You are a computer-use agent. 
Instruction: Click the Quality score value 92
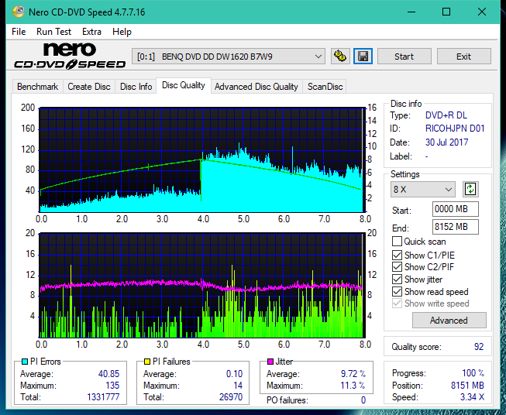tap(479, 347)
